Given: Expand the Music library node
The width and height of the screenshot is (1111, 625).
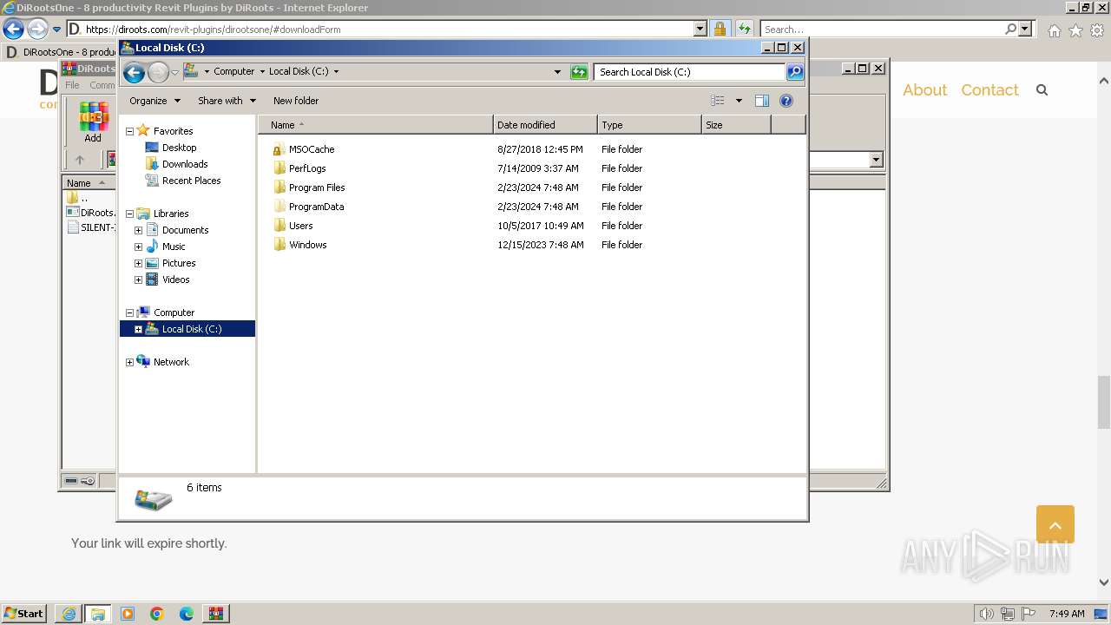Looking at the screenshot, I should pyautogui.click(x=138, y=247).
